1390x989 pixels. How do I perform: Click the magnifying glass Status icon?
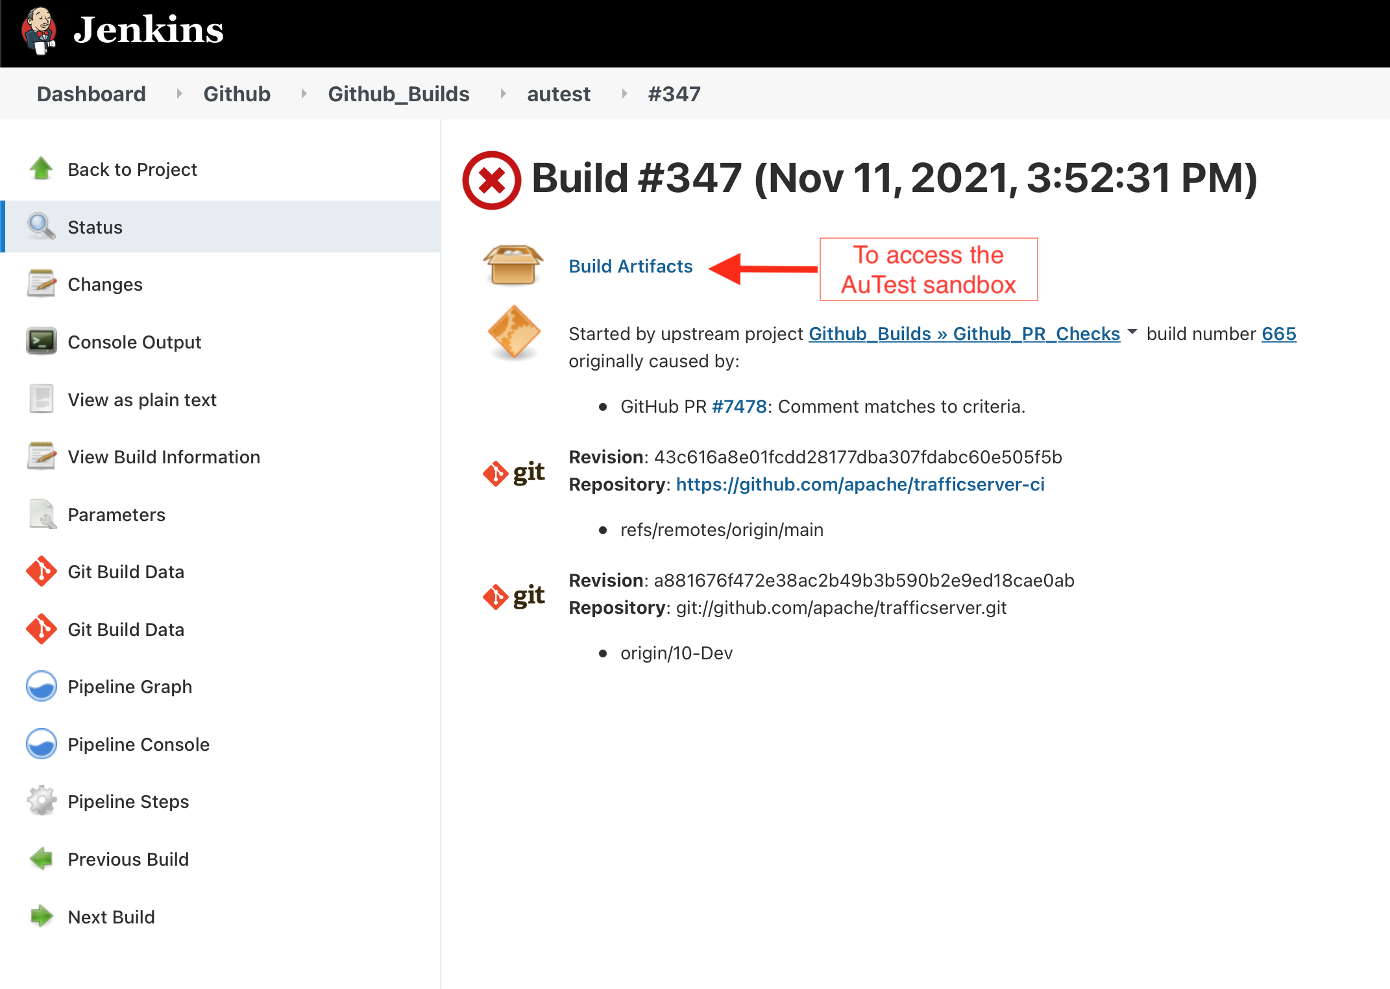42,226
